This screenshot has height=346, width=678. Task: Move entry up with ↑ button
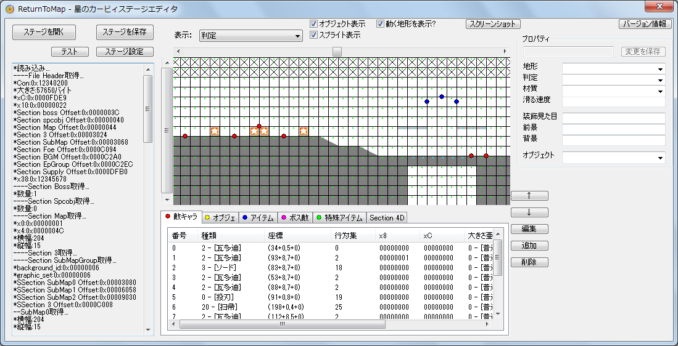coord(529,195)
